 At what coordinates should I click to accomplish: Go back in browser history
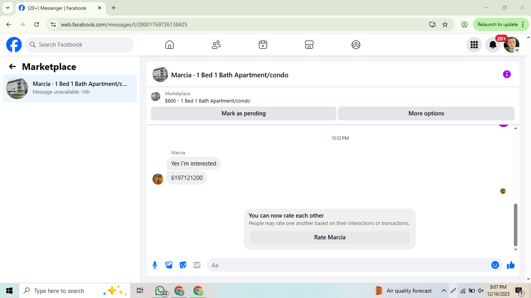pyautogui.click(x=9, y=24)
